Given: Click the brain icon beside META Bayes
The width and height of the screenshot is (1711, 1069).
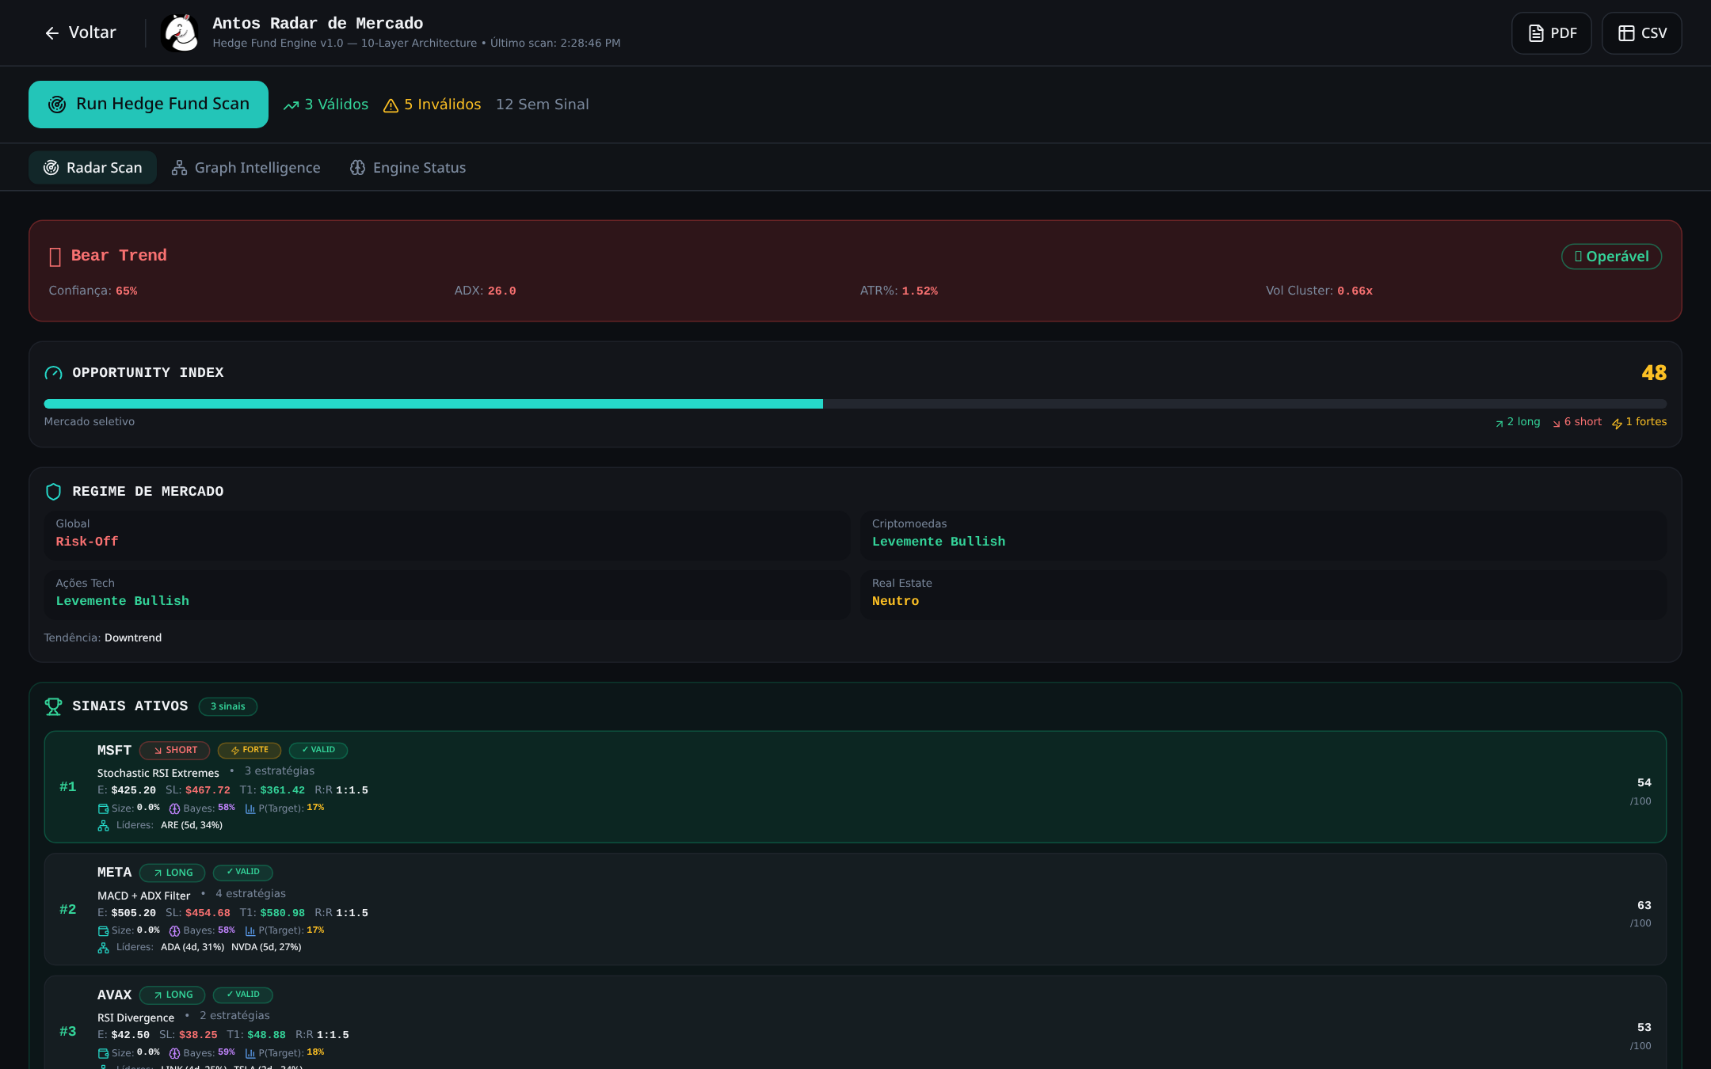Looking at the screenshot, I should (x=174, y=931).
